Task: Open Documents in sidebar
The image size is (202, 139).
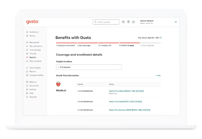Action: click(x=34, y=86)
